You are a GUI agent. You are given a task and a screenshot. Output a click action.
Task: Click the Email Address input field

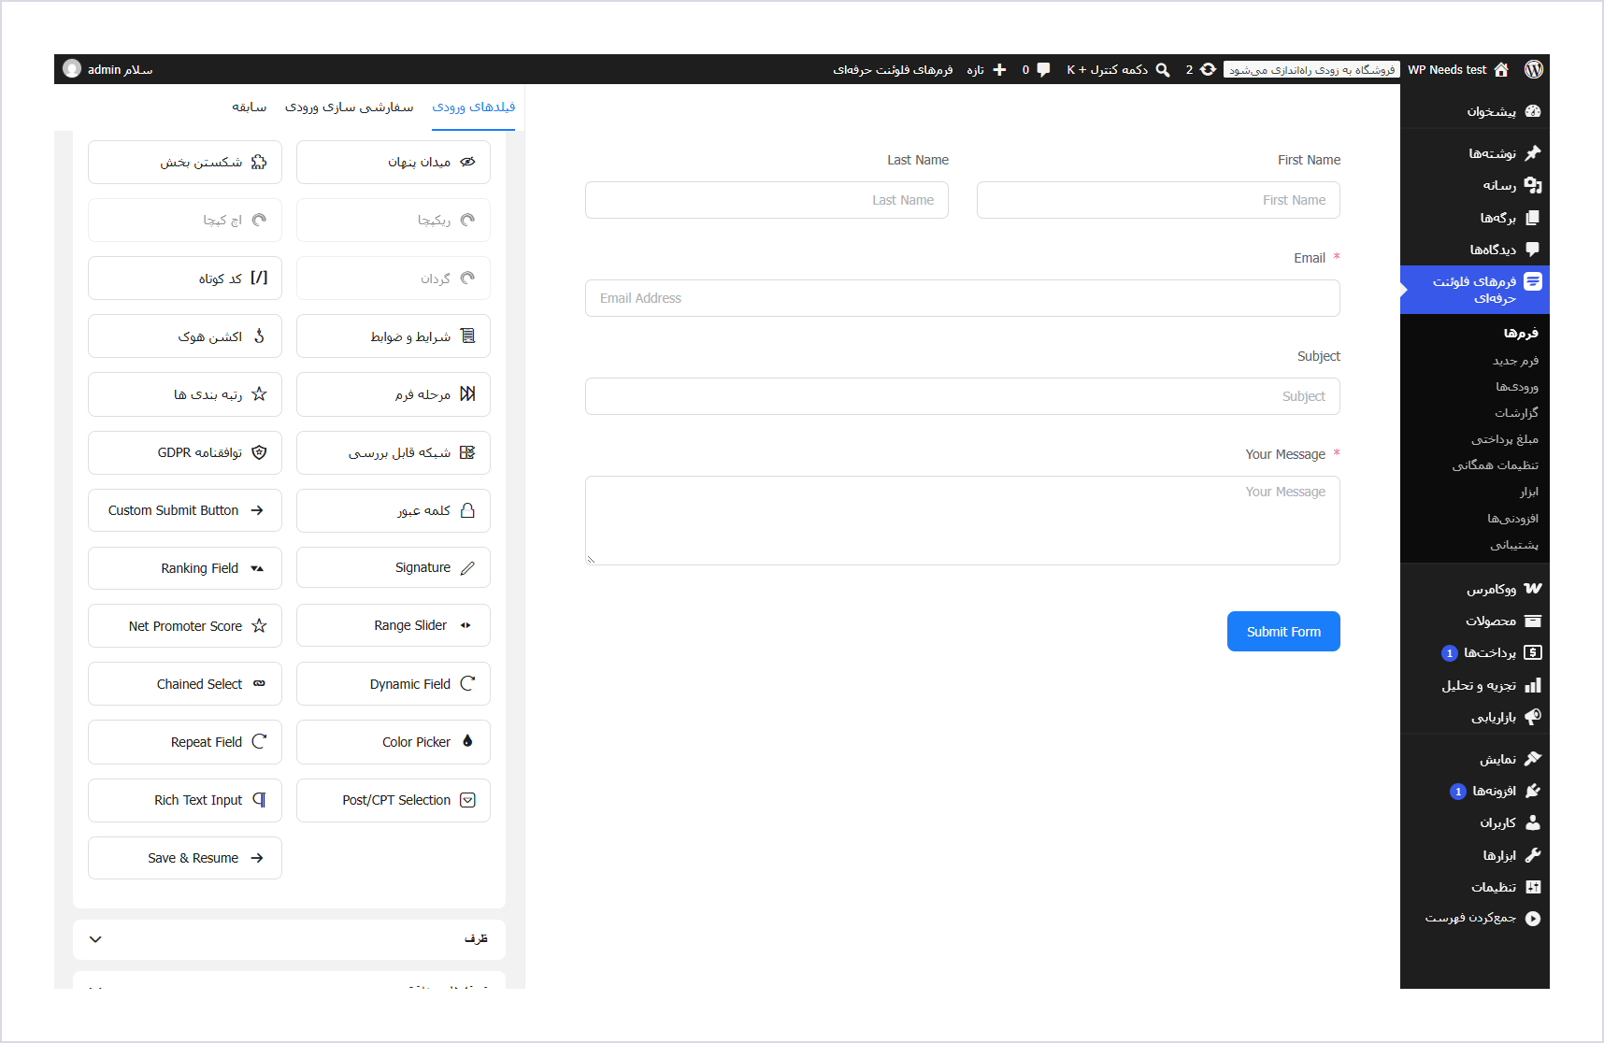(x=963, y=298)
